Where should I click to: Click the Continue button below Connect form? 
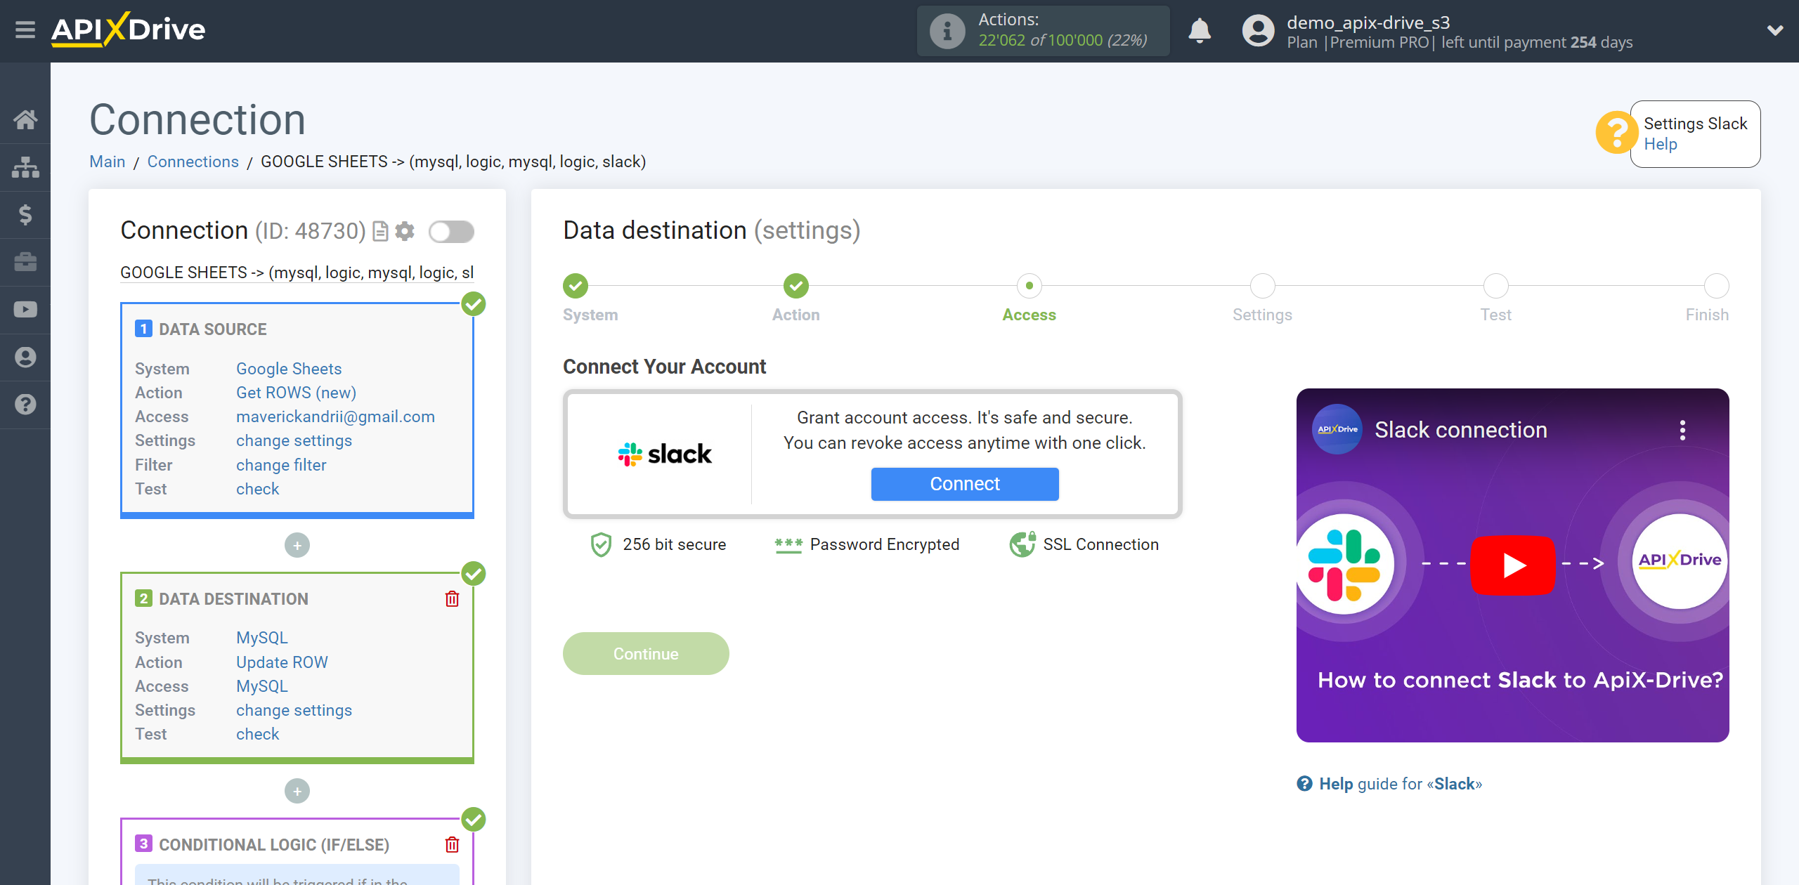click(x=645, y=653)
